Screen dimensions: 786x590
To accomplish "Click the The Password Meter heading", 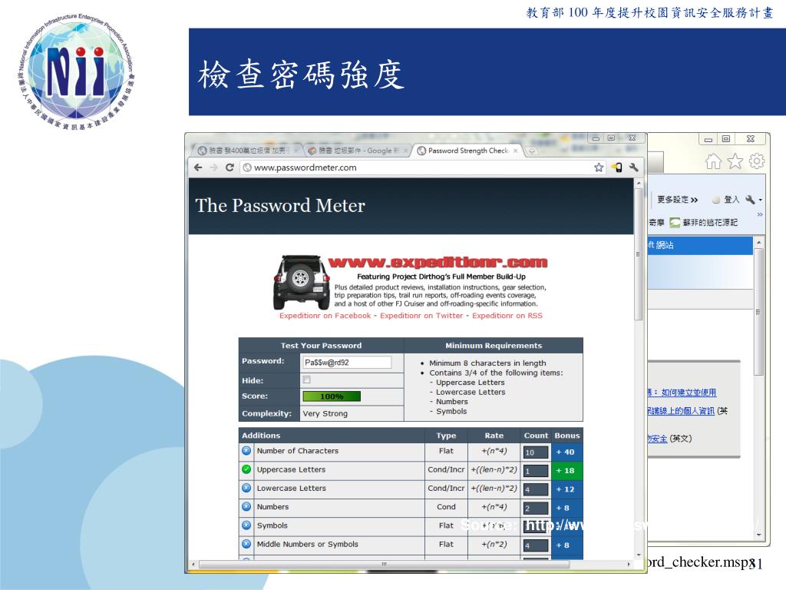I will tap(280, 206).
